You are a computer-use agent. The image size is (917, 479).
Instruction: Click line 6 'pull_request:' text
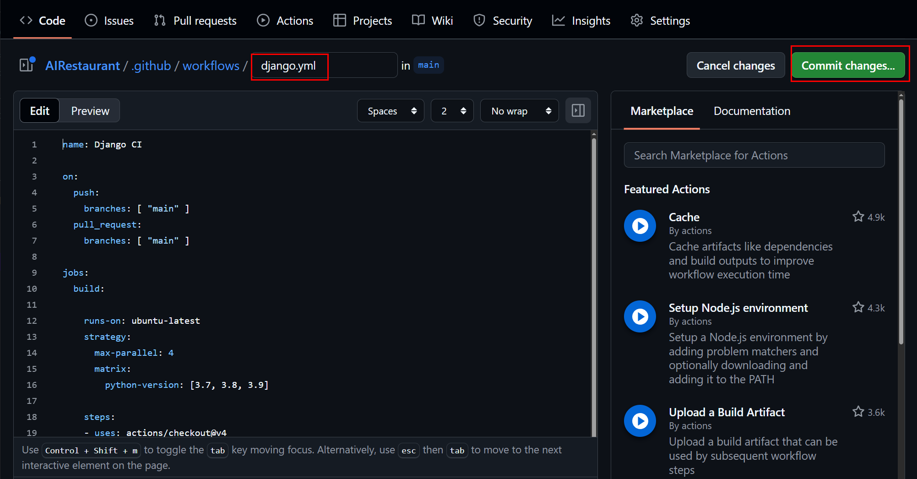point(107,224)
